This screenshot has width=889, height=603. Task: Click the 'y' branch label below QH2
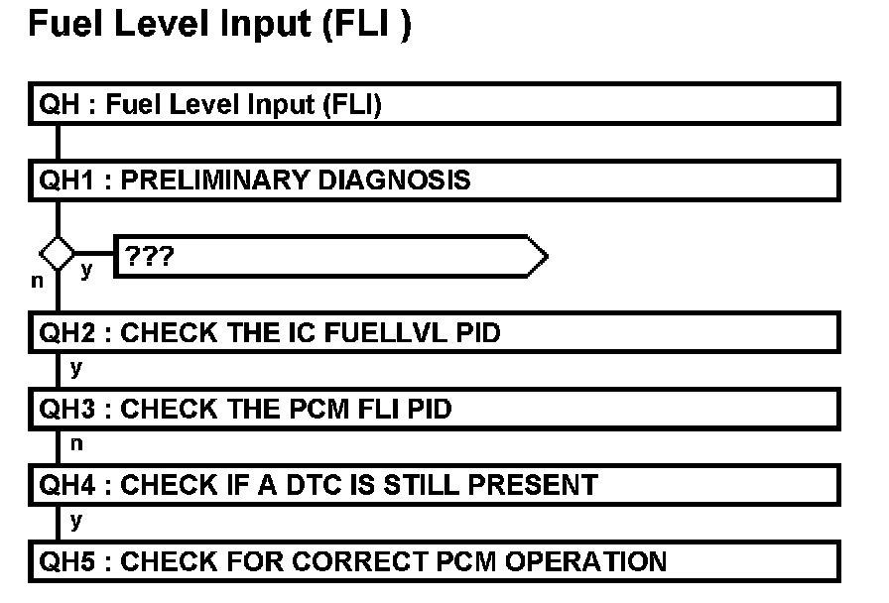pyautogui.click(x=76, y=370)
